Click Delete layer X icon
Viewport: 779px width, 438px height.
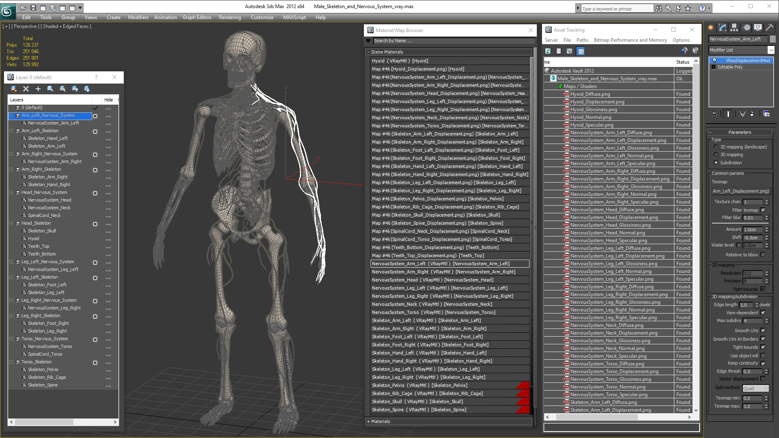[26, 89]
